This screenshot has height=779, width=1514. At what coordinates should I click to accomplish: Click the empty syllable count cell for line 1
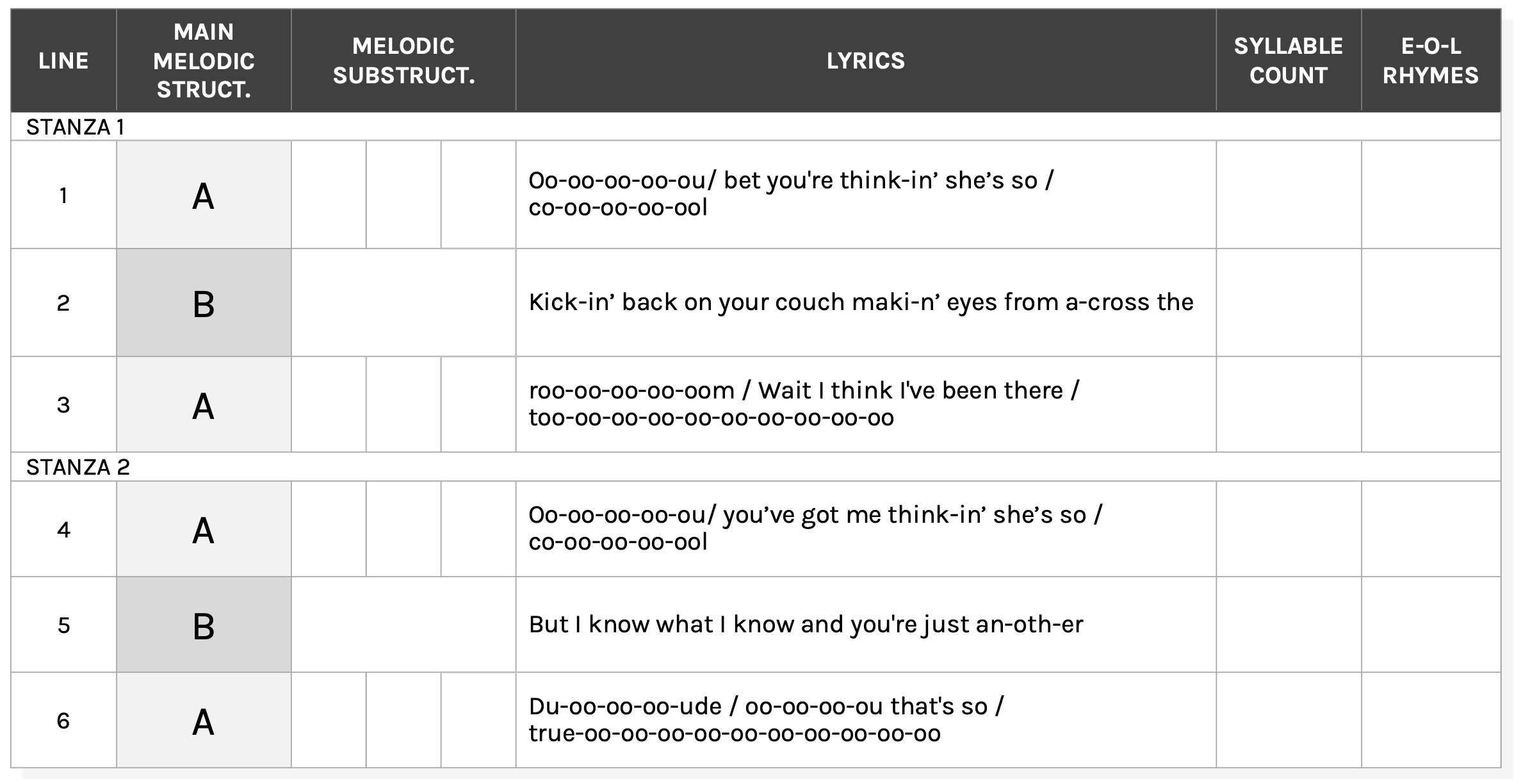[1288, 195]
